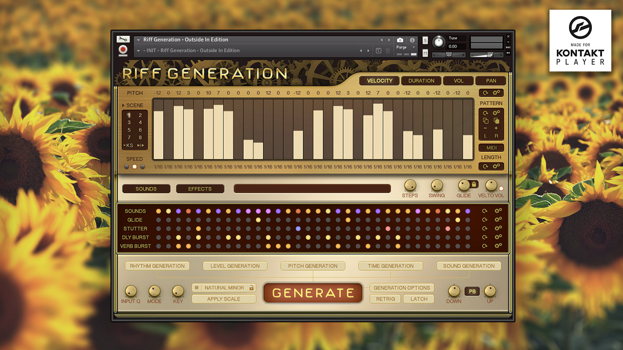The width and height of the screenshot is (623, 350).
Task: Paste the pattern with the paste icon
Action: [x=496, y=121]
